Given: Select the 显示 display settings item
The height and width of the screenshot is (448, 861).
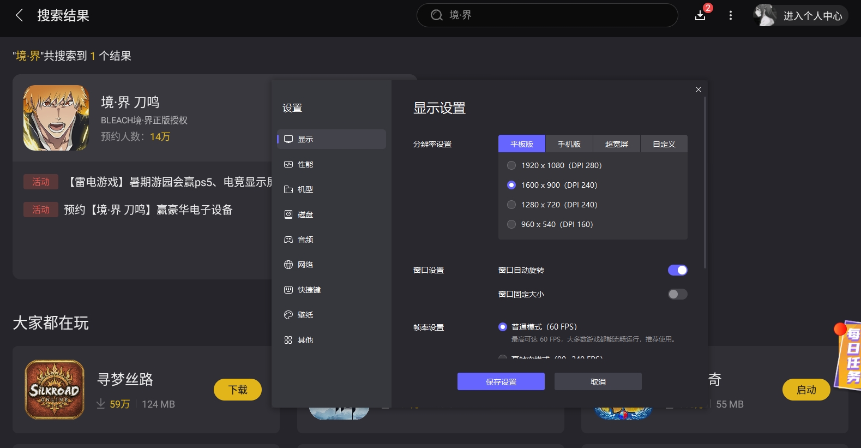Looking at the screenshot, I should point(332,139).
